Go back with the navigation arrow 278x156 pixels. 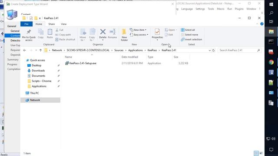coord(25,50)
